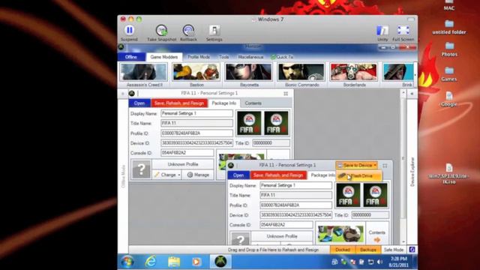The height and width of the screenshot is (270, 480).
Task: Open the Windows Start orb
Action: [127, 262]
